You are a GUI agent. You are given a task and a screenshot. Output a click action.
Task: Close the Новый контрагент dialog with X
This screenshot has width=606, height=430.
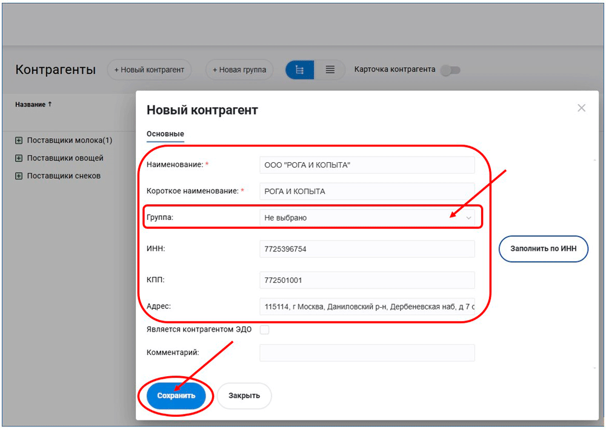(581, 108)
